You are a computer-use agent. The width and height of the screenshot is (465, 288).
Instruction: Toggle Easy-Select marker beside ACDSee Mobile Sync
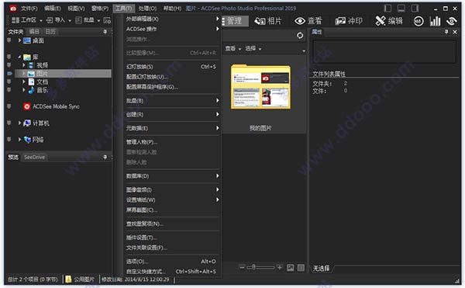point(9,106)
